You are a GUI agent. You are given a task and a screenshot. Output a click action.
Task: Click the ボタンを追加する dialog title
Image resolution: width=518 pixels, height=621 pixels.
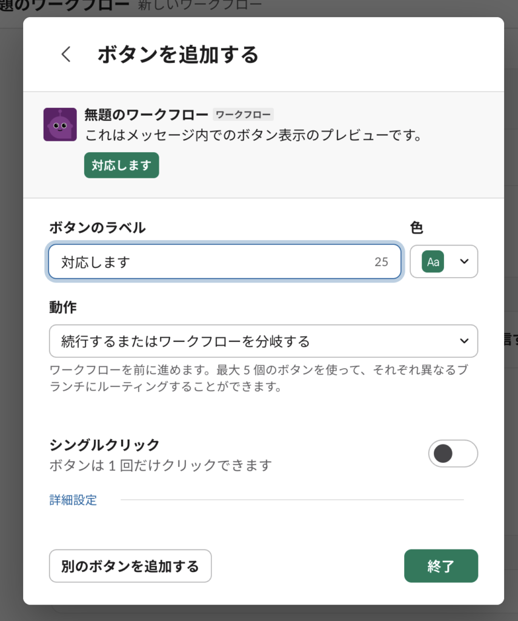(178, 54)
